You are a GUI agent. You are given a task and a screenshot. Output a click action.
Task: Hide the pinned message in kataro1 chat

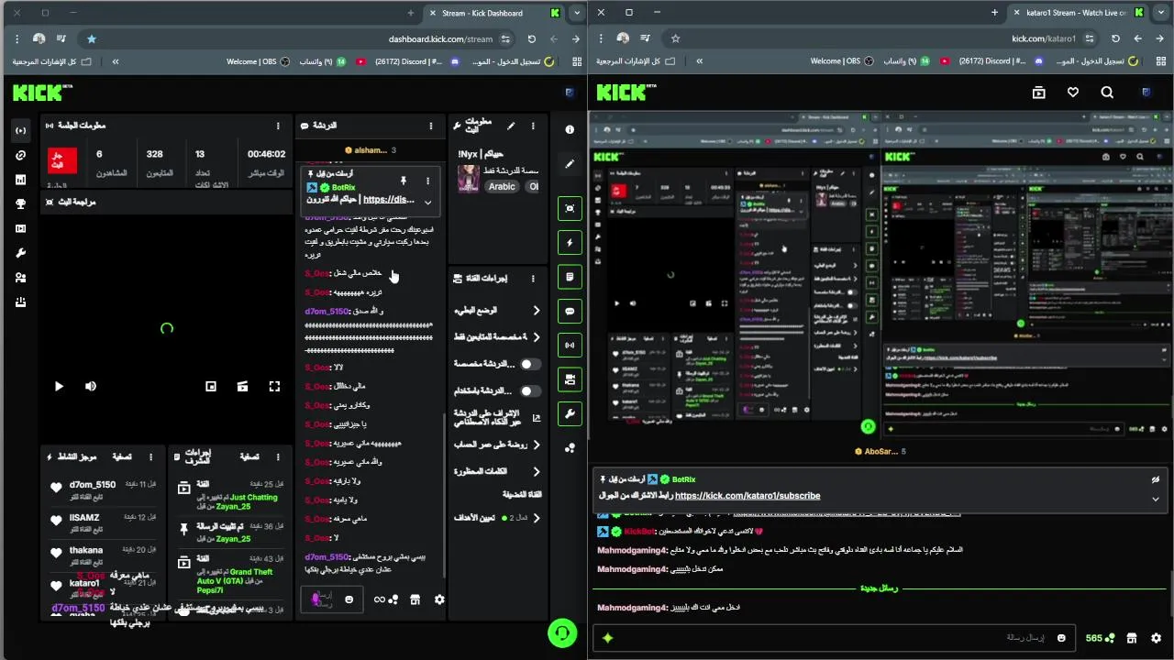coord(1156,479)
